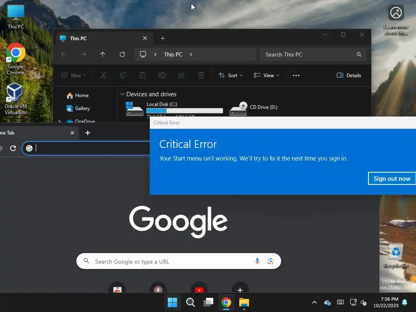This screenshot has width=416, height=312.
Task: Click the OneDrive cloud icon in the tray
Action: 327,302
